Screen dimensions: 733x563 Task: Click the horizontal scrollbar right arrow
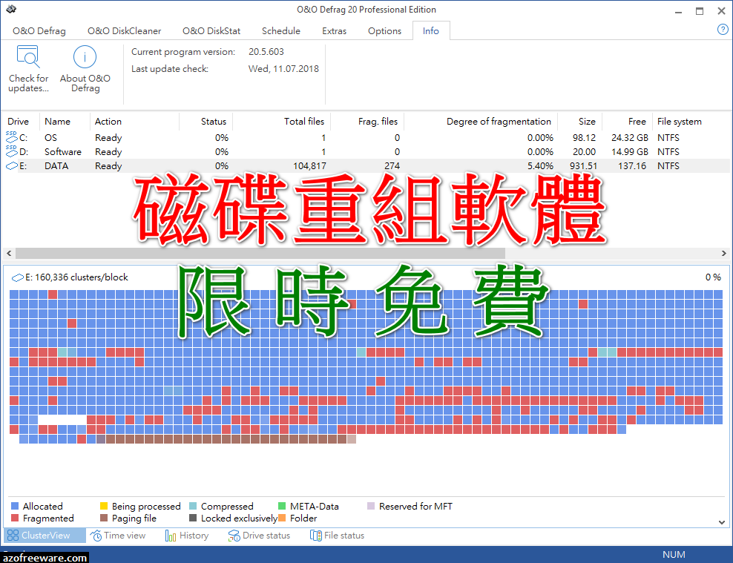pyautogui.click(x=723, y=253)
